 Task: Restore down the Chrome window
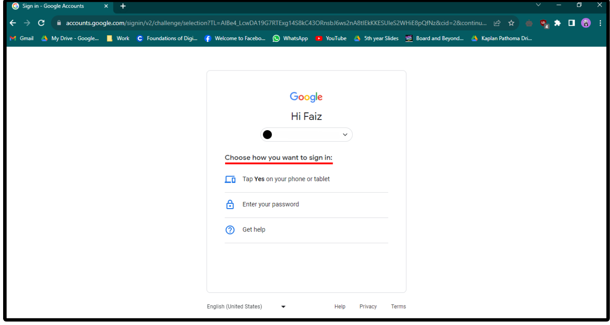[x=579, y=5]
